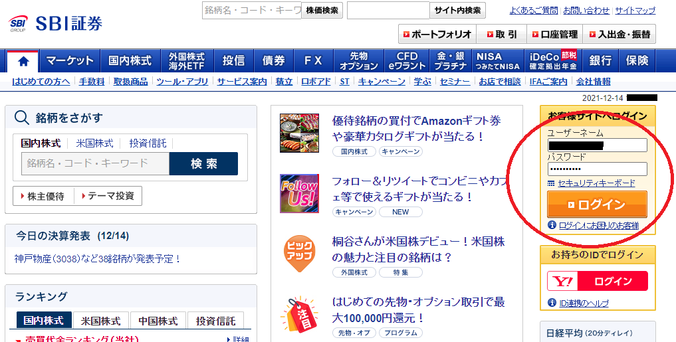Open the よくあるご質問 link
Screen dimensions: 676x342
tap(533, 11)
